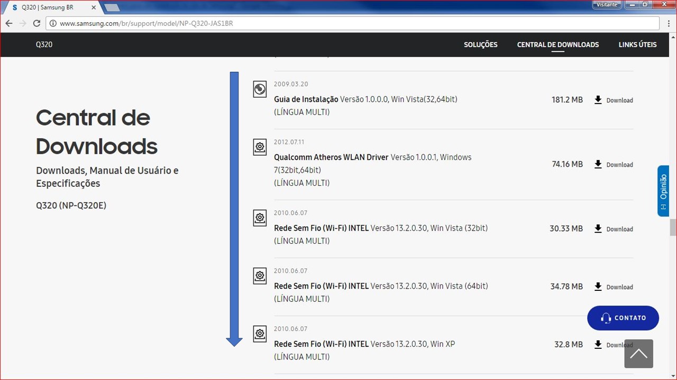Click the driver icon for Wi-Fi INTEL Win XP
677x380 pixels.
coord(260,334)
